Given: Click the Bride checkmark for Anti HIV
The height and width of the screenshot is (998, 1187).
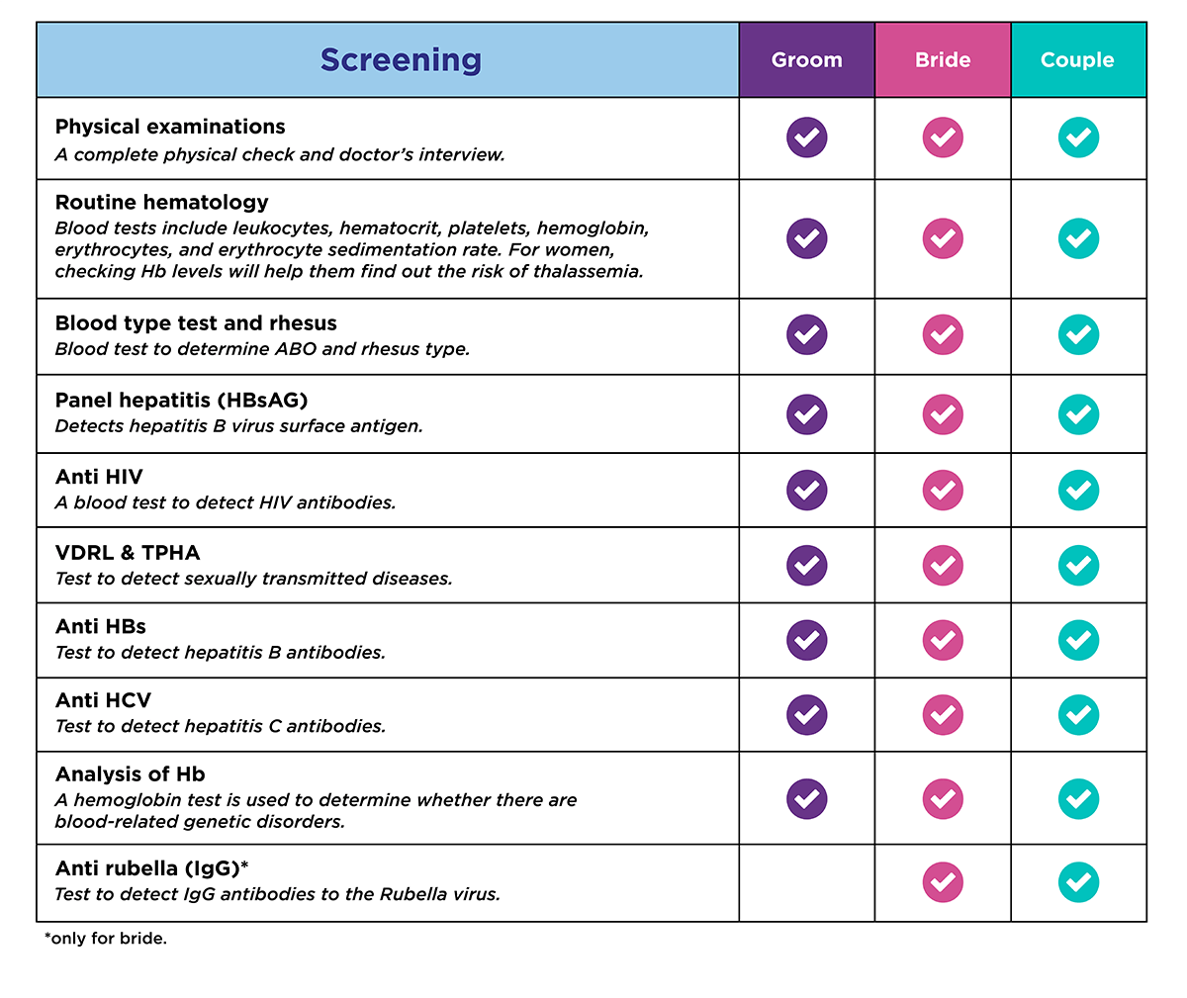Looking at the screenshot, I should pyautogui.click(x=943, y=490).
